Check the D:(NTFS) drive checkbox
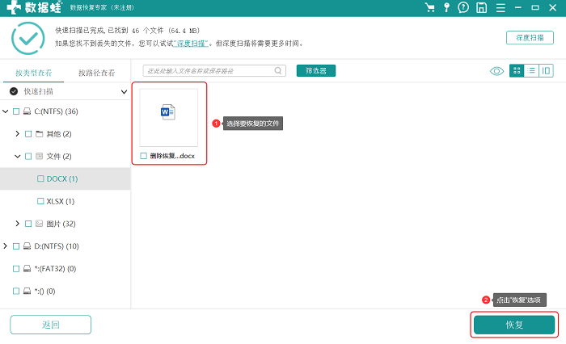This screenshot has width=566, height=344. [16, 246]
